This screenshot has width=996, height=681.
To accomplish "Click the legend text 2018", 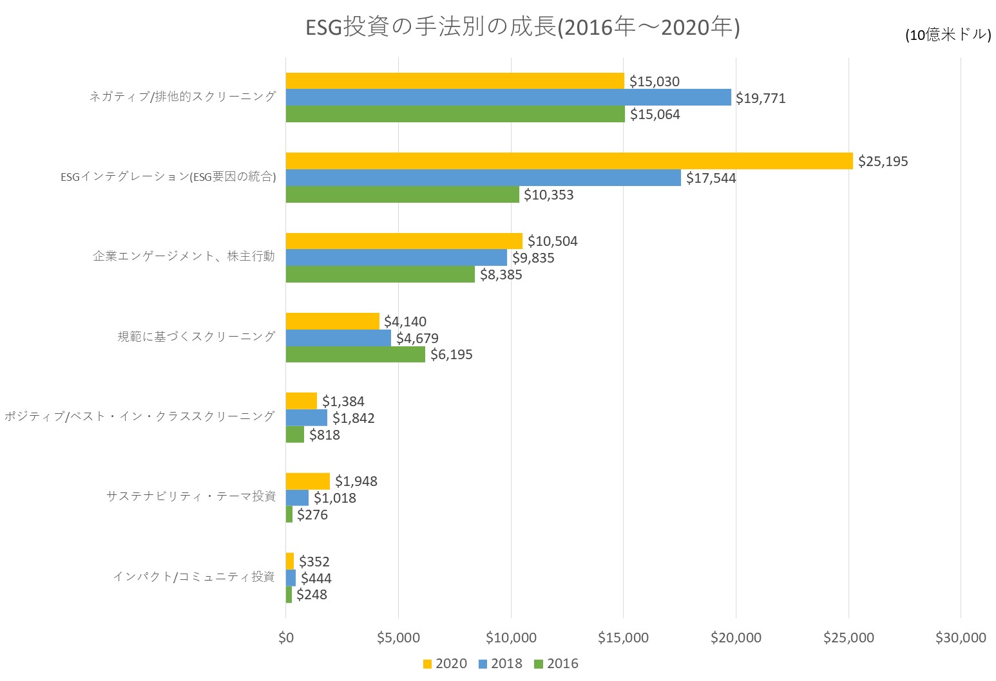I will (x=506, y=664).
